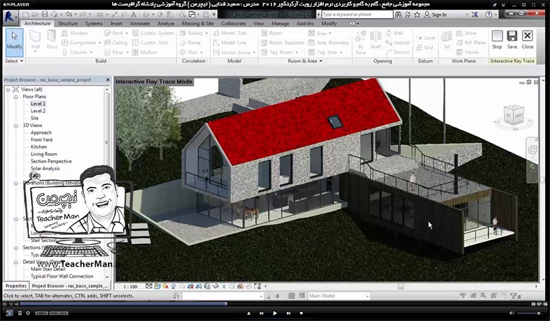Viewport: 550px width, 321px height.
Task: Click the Redo arrow in quick access toolbar
Action: 82,14
